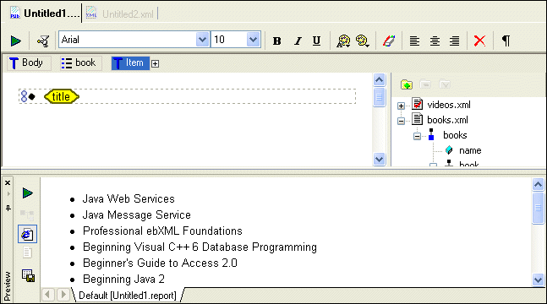547x304 pixels.
Task: Show paragraph marks with pilcrow icon
Action: coord(506,41)
